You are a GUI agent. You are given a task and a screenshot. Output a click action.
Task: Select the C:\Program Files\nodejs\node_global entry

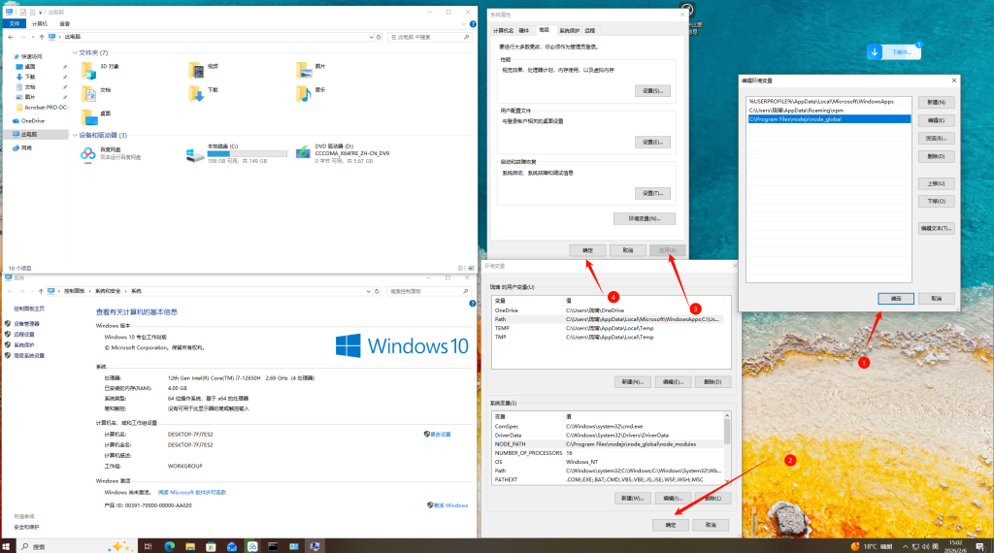click(x=829, y=119)
